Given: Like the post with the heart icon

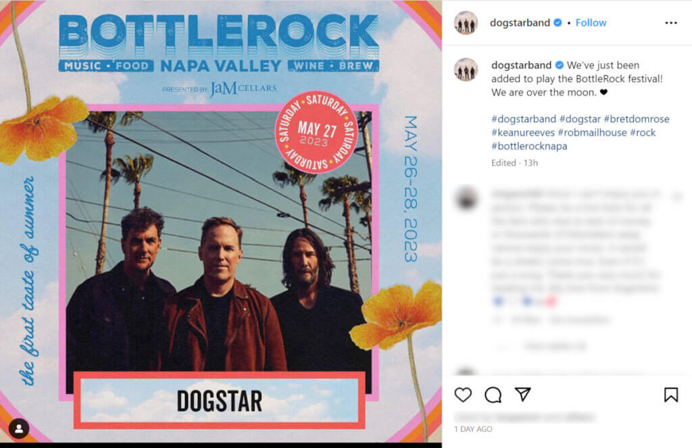Looking at the screenshot, I should (463, 395).
